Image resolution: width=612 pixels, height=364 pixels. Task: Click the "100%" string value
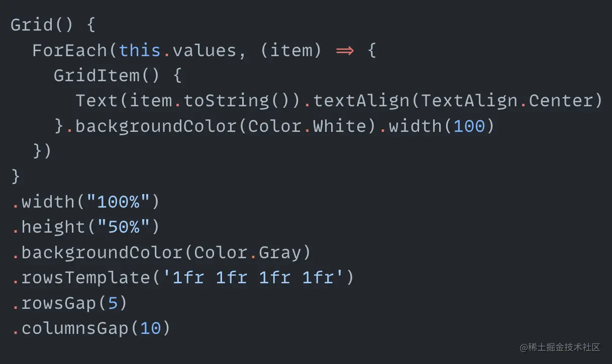[x=118, y=202]
